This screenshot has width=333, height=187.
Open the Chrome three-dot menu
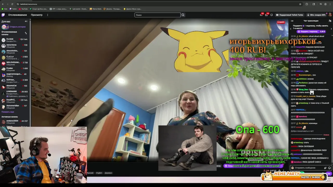tap(330, 4)
